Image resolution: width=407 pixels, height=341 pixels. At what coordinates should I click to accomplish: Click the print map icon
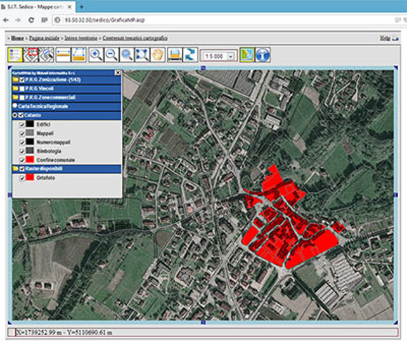tap(174, 55)
